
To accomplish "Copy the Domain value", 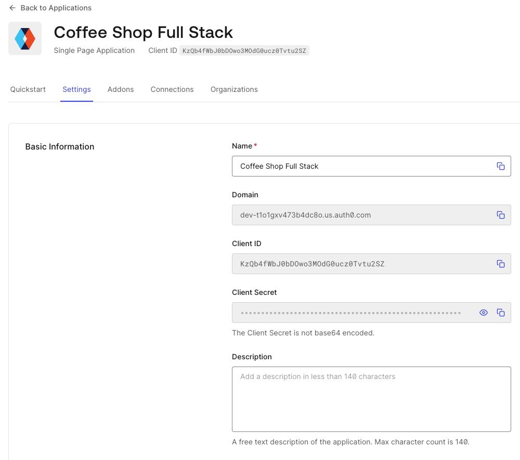I will [501, 215].
